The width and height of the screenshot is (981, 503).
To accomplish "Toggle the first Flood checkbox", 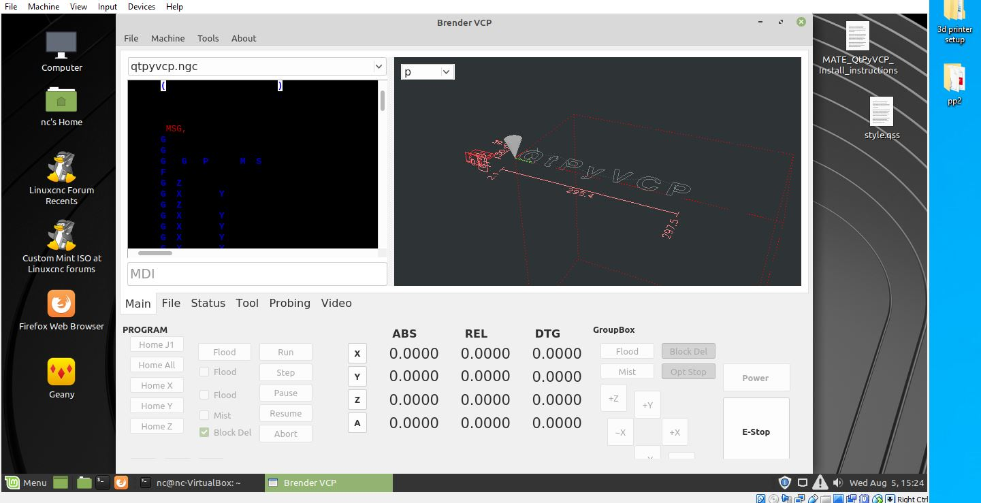I will 204,372.
